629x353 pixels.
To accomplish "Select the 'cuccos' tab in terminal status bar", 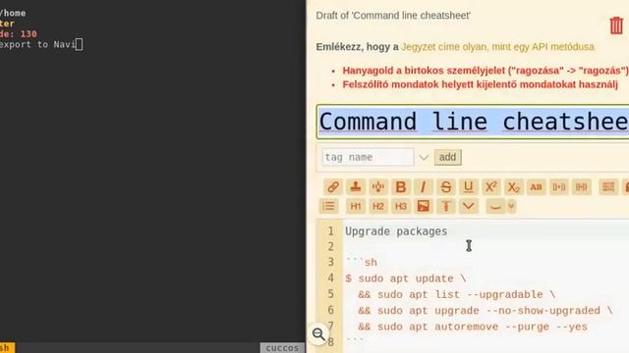I will point(282,348).
